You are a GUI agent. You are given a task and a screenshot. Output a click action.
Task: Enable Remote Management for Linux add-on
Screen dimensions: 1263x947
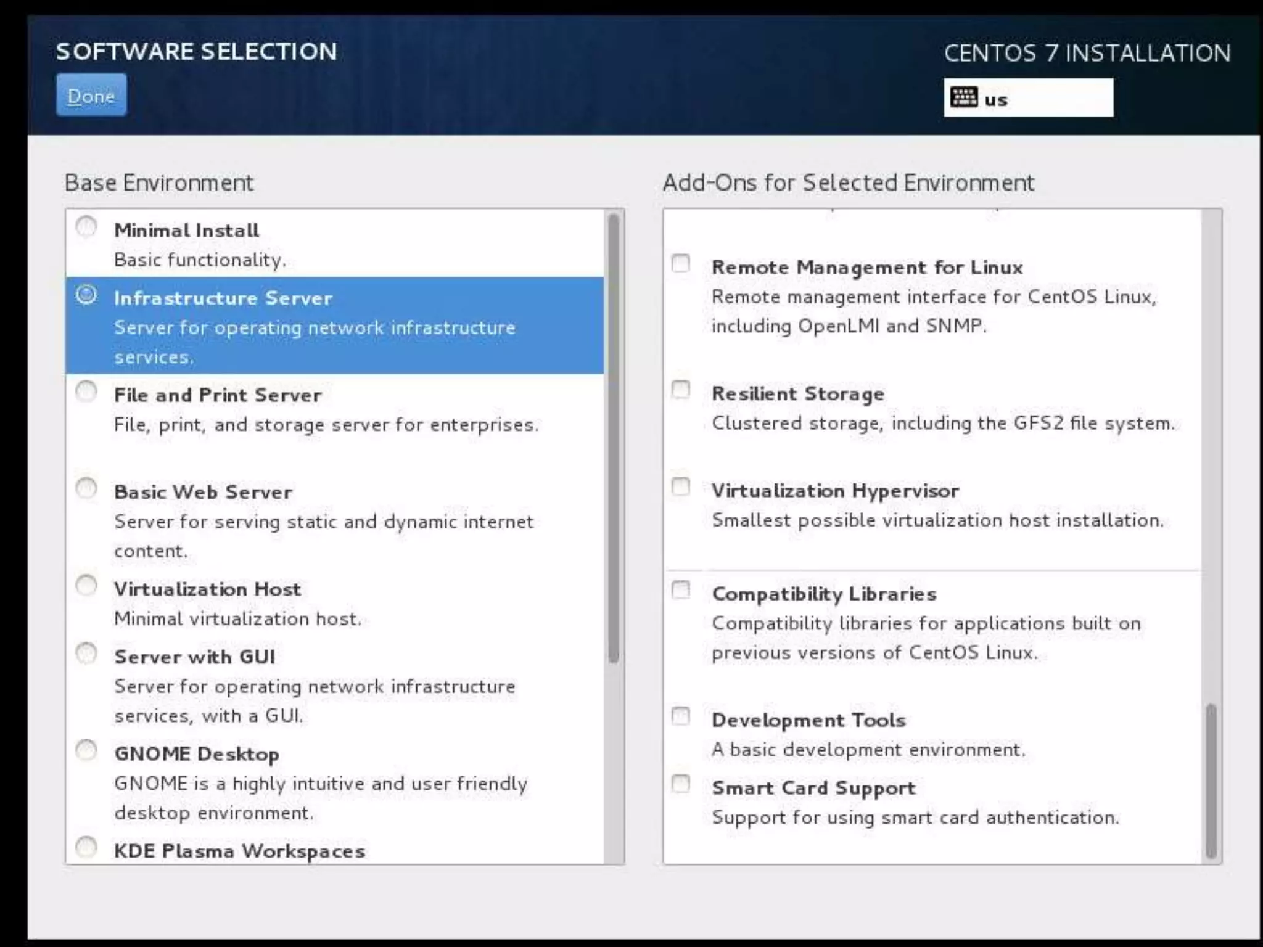(681, 263)
